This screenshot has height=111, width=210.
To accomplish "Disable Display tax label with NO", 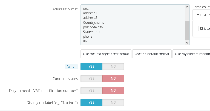I will 113,103.
